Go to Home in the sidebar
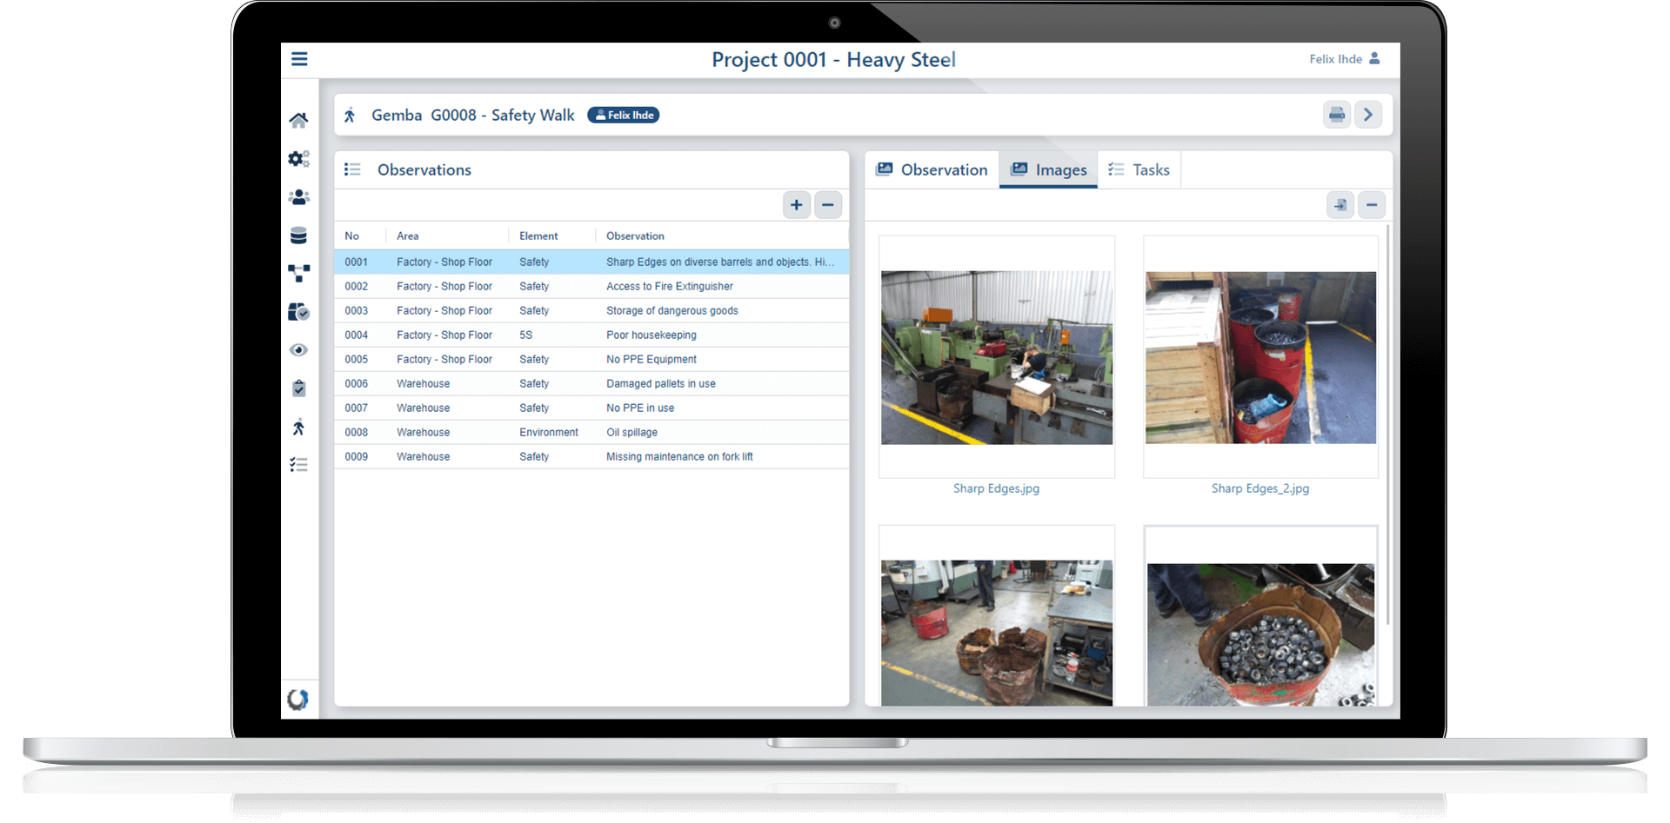 click(298, 120)
